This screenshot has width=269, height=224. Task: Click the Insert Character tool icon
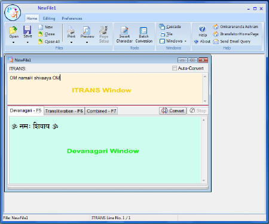click(x=124, y=30)
